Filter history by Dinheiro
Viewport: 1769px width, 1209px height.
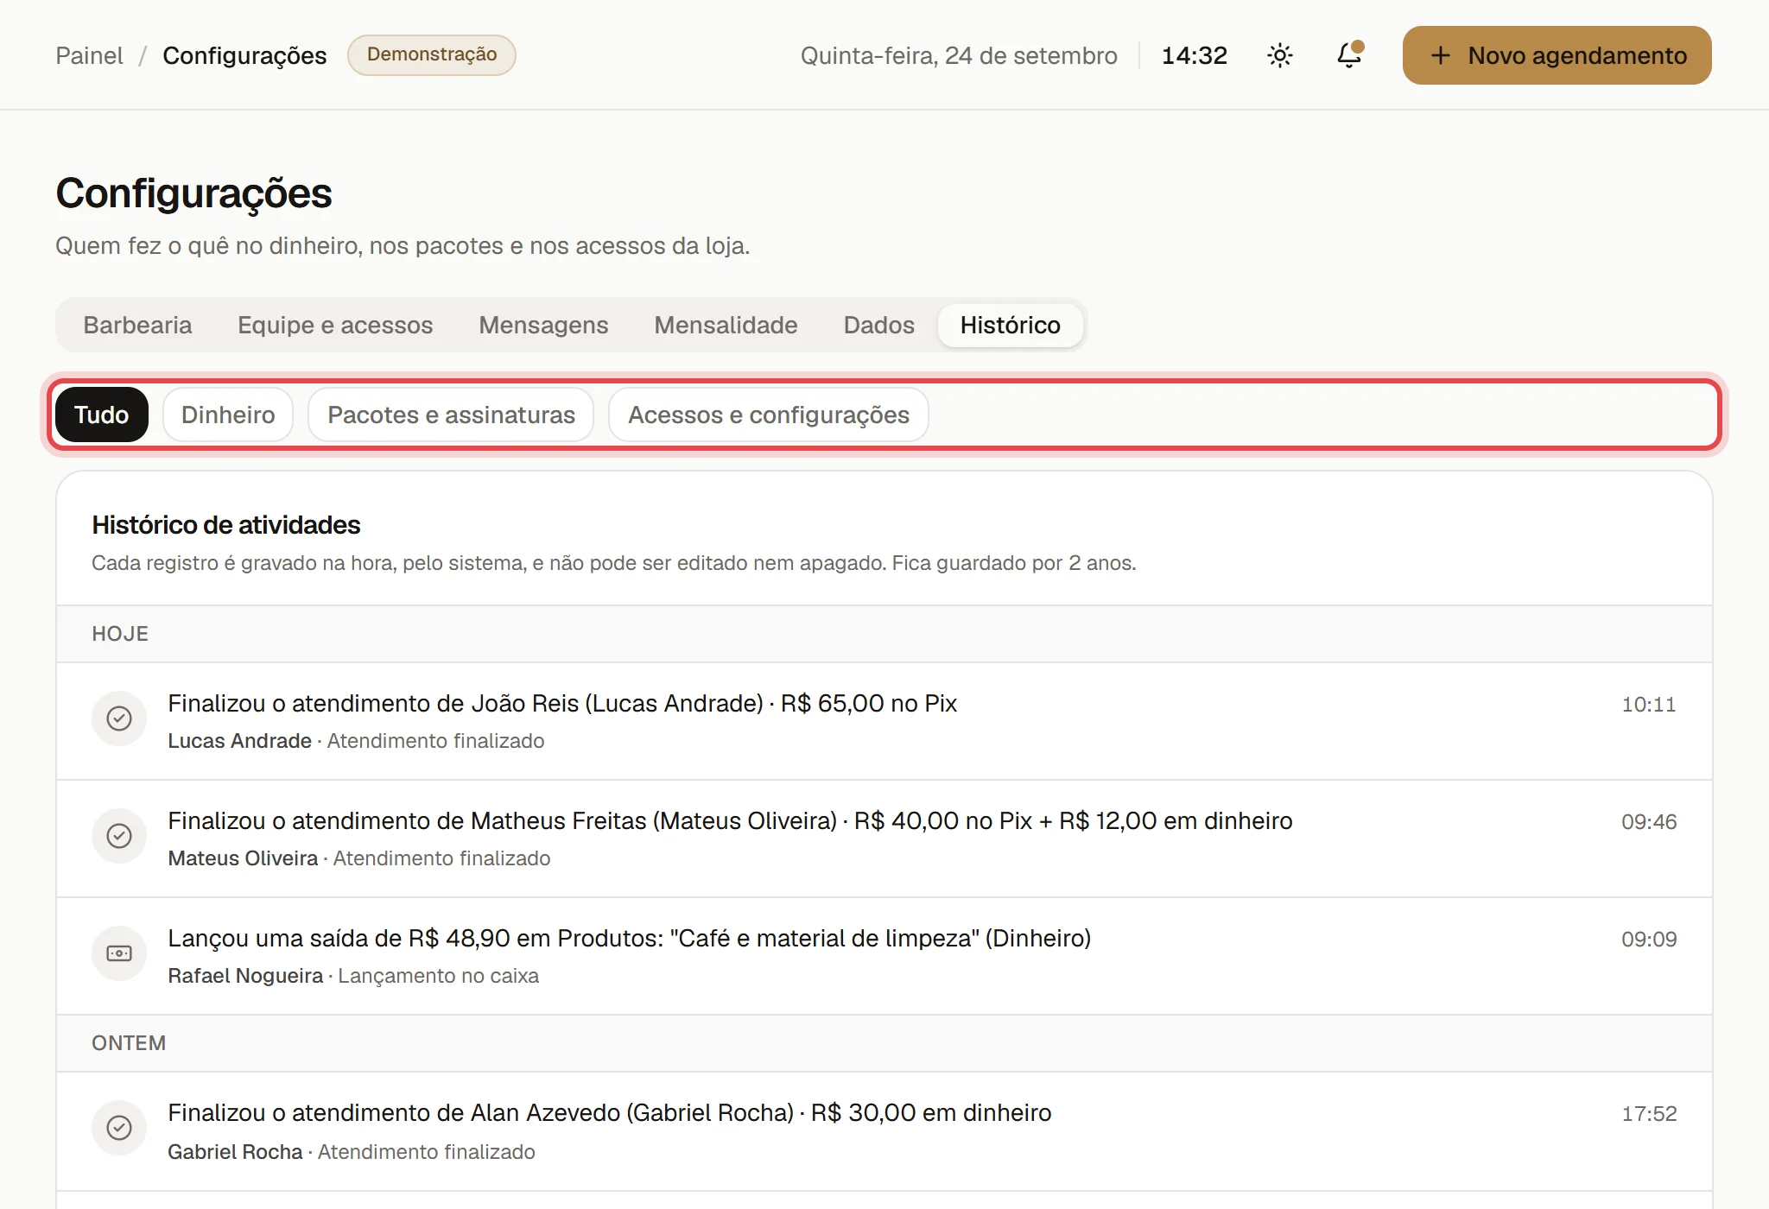228,415
